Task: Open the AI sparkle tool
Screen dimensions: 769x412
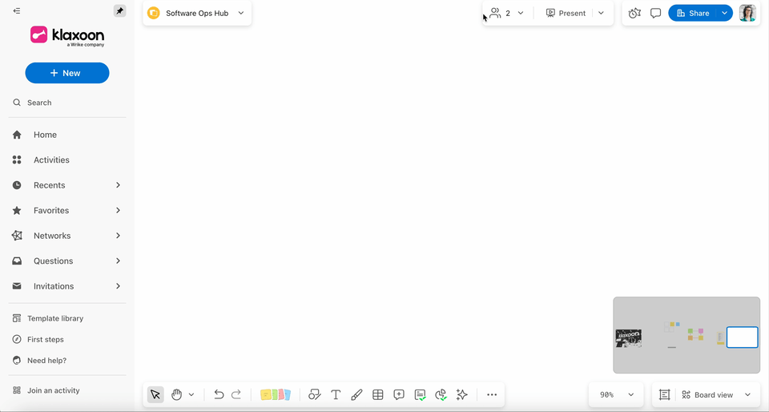Action: 461,395
